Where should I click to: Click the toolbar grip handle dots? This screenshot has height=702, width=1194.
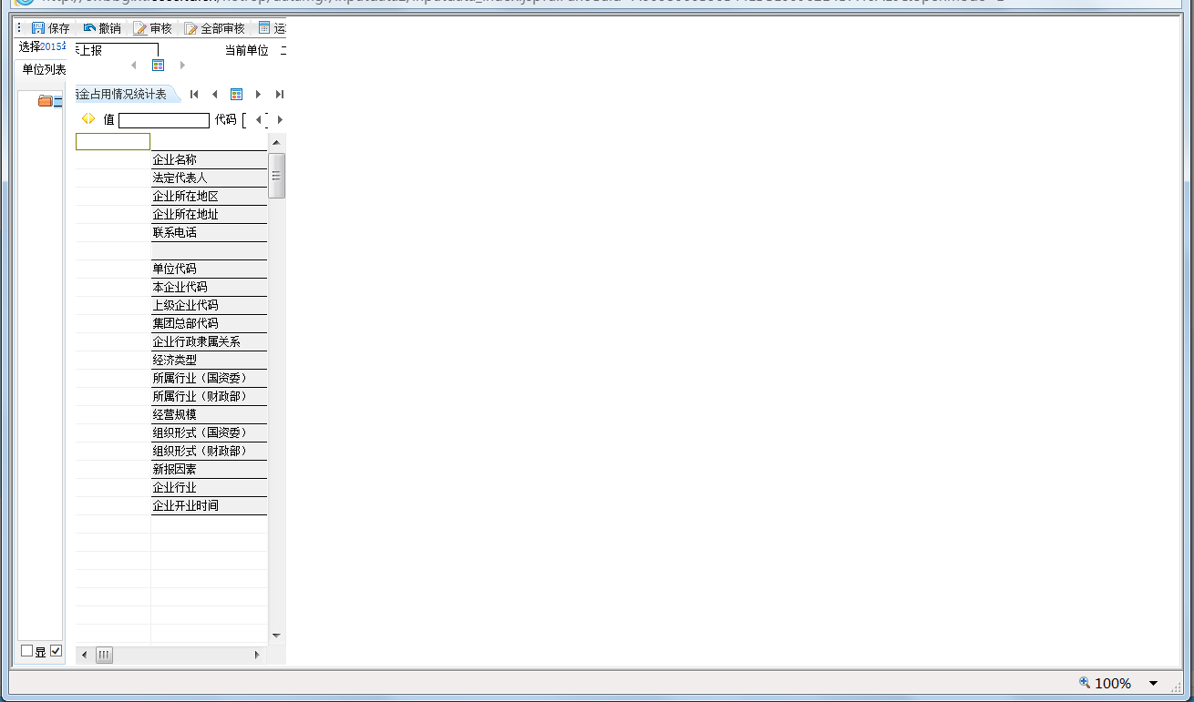pos(20,28)
